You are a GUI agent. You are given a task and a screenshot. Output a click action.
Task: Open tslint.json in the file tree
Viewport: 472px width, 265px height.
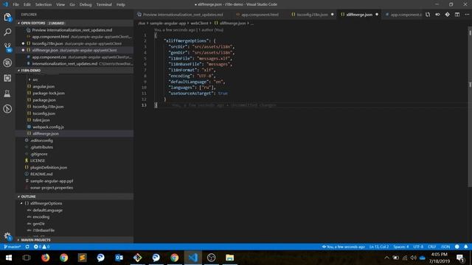[41, 120]
